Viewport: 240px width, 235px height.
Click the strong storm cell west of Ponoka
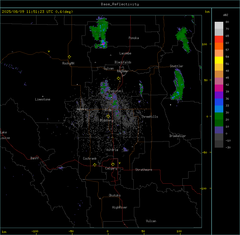pyautogui.click(x=103, y=44)
